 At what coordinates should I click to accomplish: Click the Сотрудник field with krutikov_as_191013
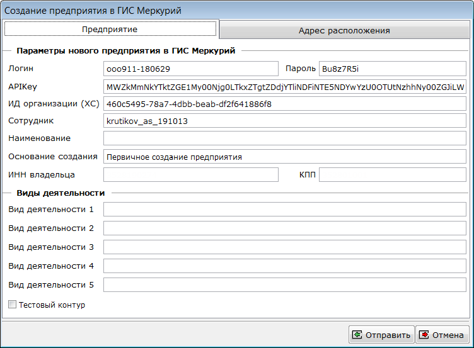pyautogui.click(x=285, y=121)
